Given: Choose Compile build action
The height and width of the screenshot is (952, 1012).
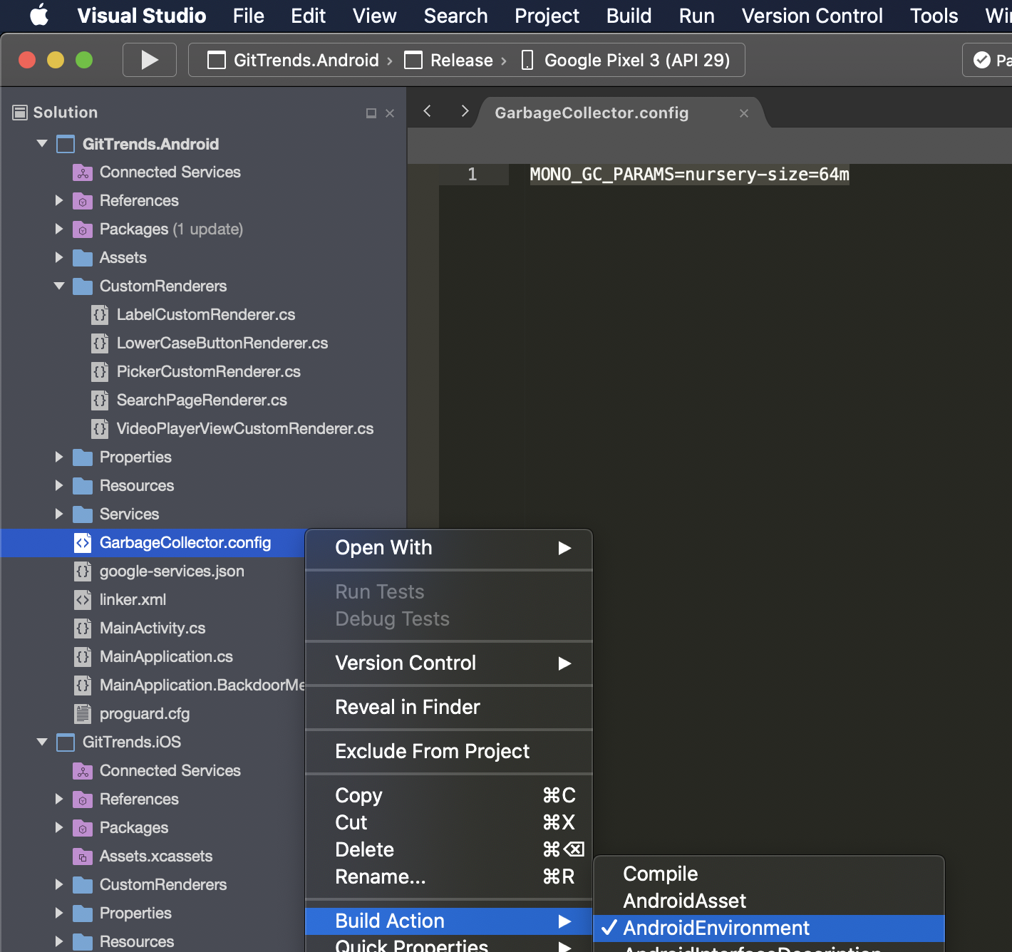Looking at the screenshot, I should [x=769, y=874].
